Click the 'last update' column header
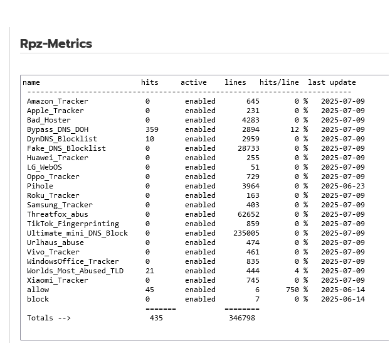 click(x=332, y=82)
